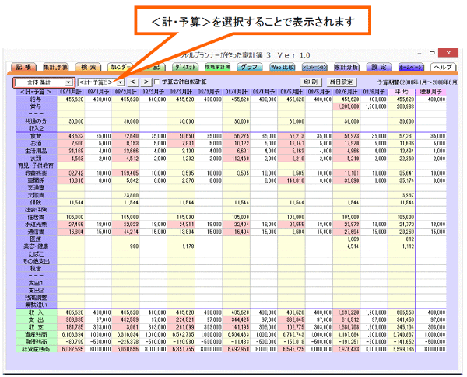Select the 総資産残高 row label
The height and width of the screenshot is (377, 467).
point(36,349)
